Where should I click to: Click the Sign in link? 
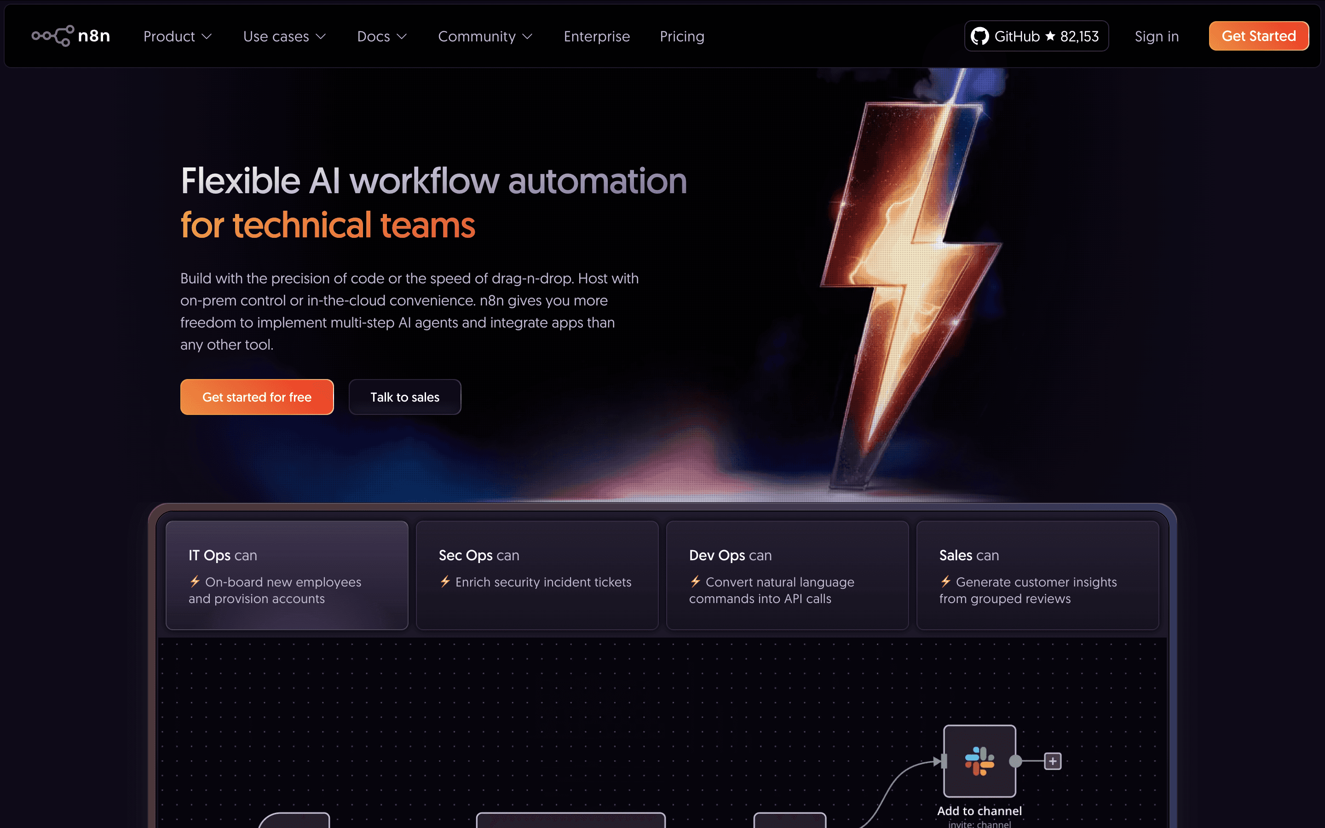pyautogui.click(x=1156, y=36)
